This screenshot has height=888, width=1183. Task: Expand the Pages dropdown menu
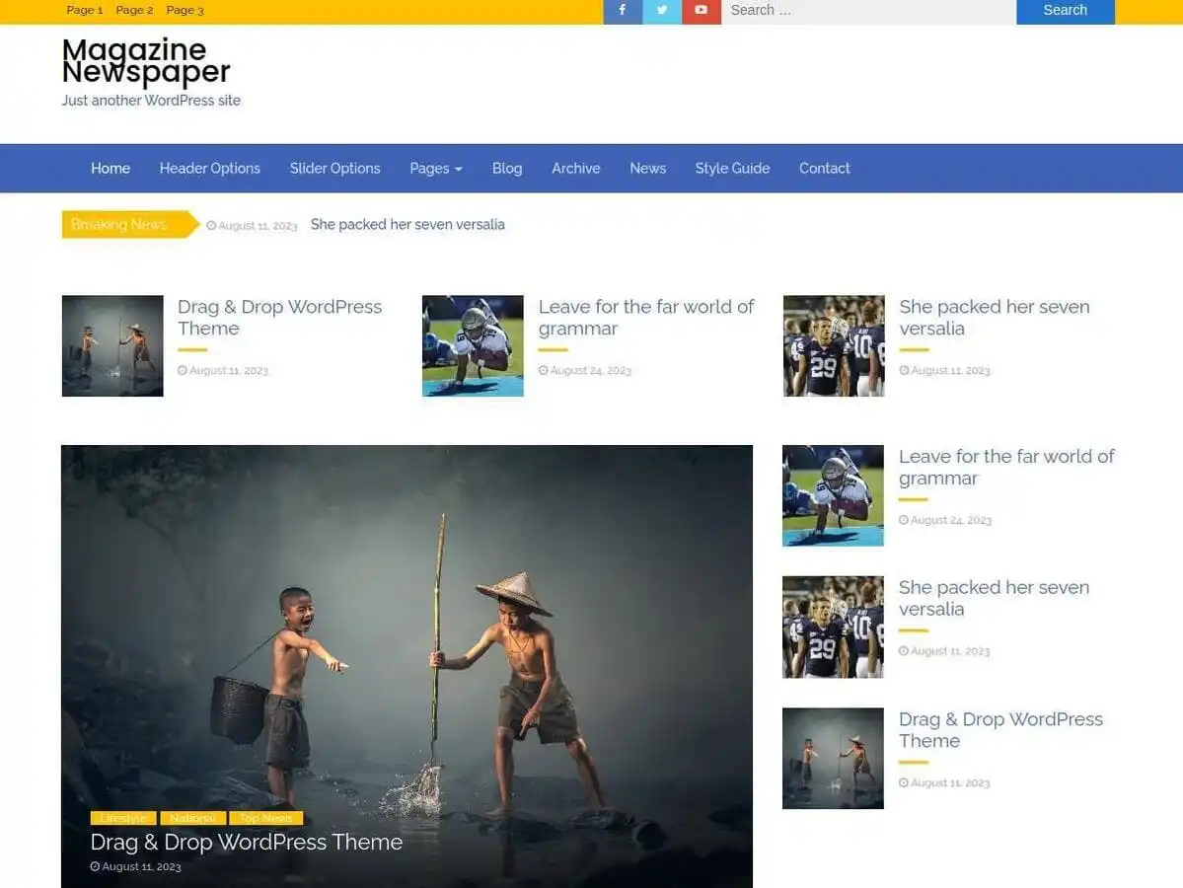pos(435,169)
